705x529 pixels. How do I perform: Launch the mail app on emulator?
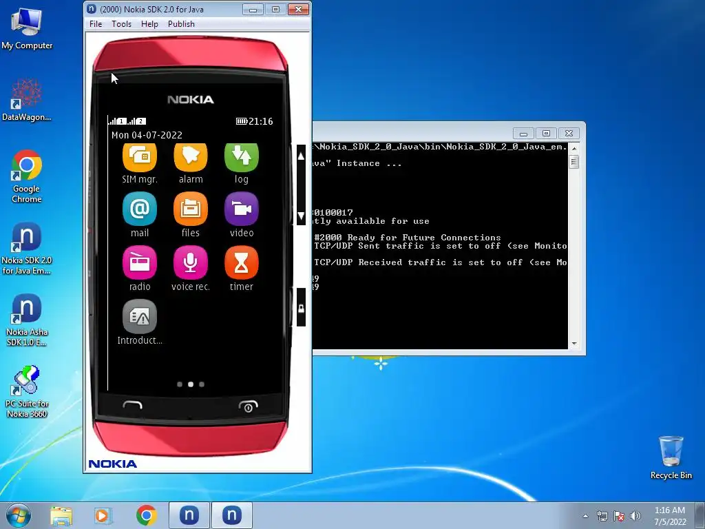pos(139,209)
